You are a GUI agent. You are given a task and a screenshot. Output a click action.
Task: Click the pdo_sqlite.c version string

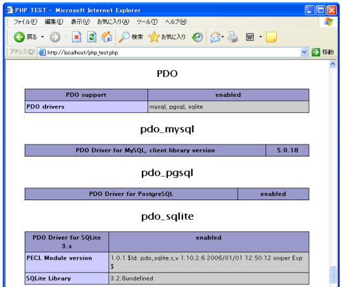click(206, 262)
